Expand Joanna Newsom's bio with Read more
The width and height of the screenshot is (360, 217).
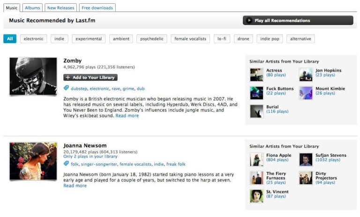coord(75,186)
